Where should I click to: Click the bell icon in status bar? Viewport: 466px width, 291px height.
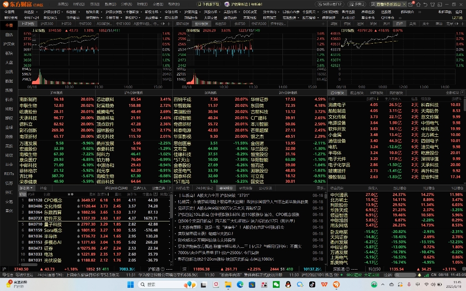420,275
